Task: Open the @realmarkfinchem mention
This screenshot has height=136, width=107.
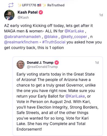Action: click(x=21, y=42)
